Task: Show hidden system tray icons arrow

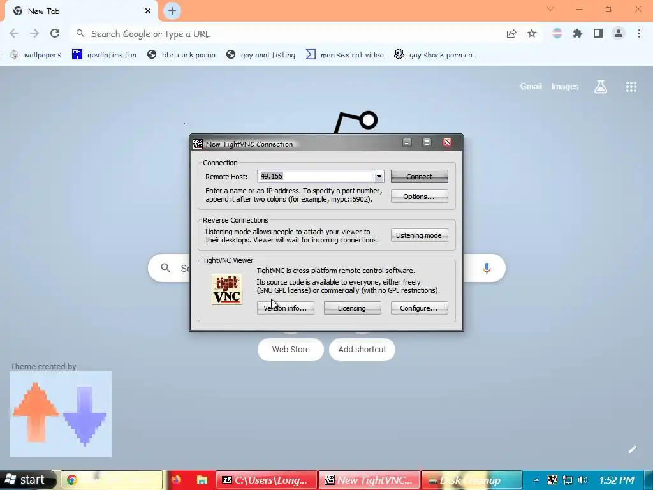Action: click(536, 480)
